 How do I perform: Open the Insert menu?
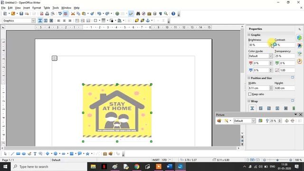(27, 8)
